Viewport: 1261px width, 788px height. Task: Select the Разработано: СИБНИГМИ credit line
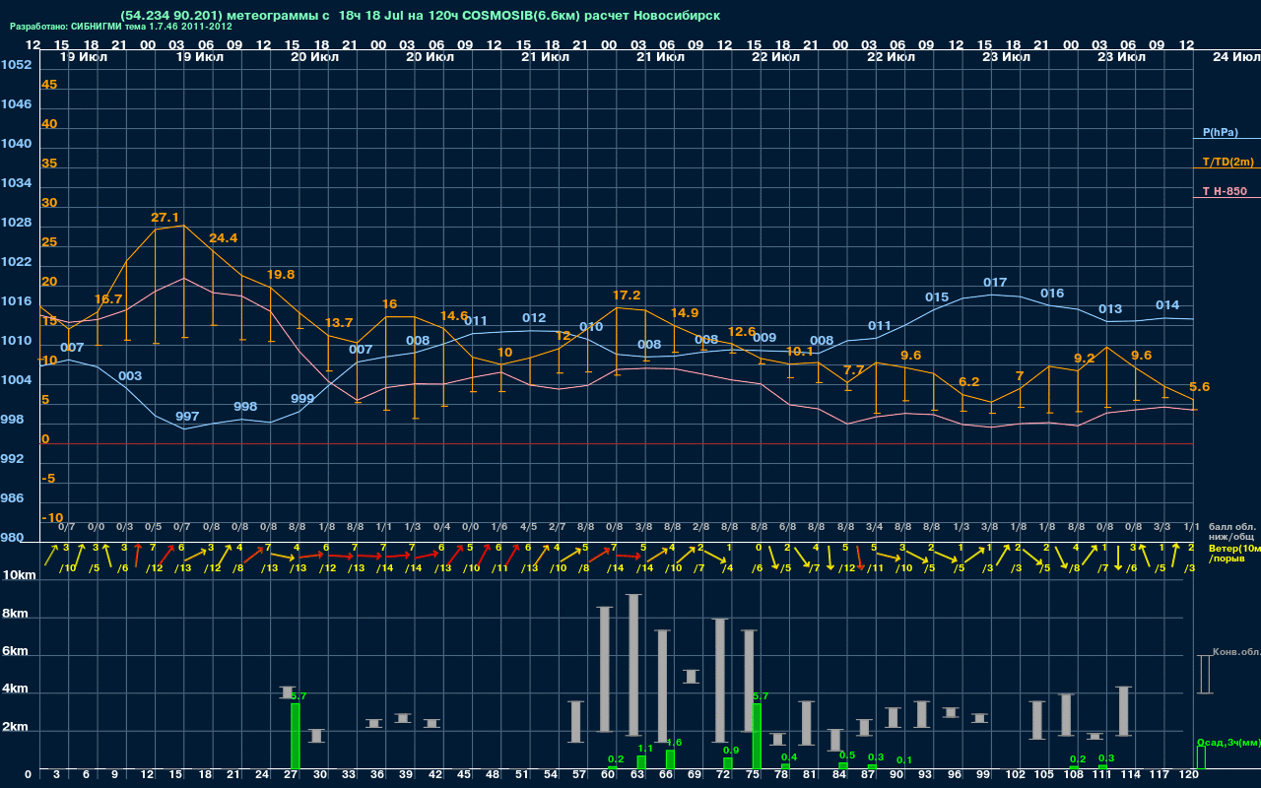[121, 27]
